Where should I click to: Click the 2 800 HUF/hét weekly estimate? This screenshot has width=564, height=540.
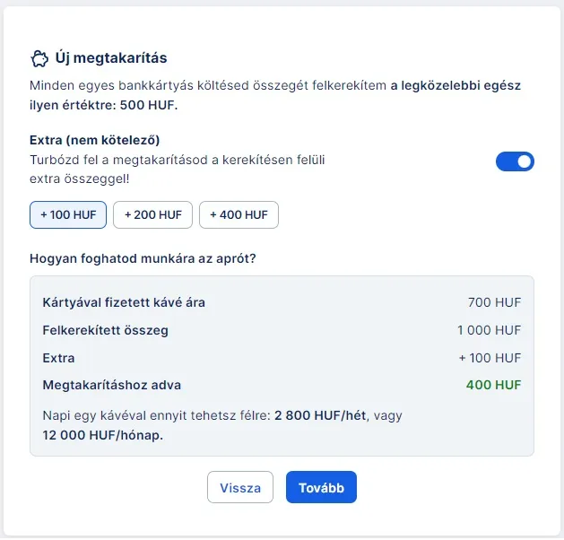[x=322, y=416]
